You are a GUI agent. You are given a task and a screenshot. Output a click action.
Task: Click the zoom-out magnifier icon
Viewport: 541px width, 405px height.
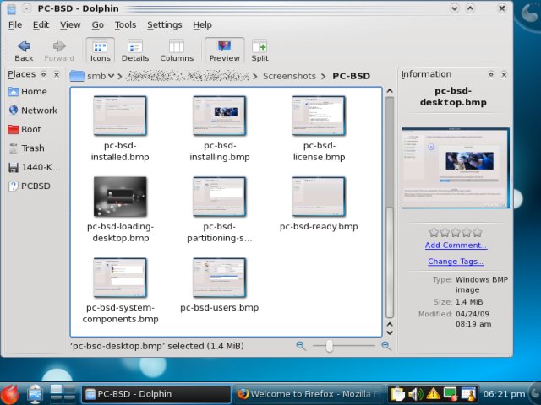coord(302,346)
